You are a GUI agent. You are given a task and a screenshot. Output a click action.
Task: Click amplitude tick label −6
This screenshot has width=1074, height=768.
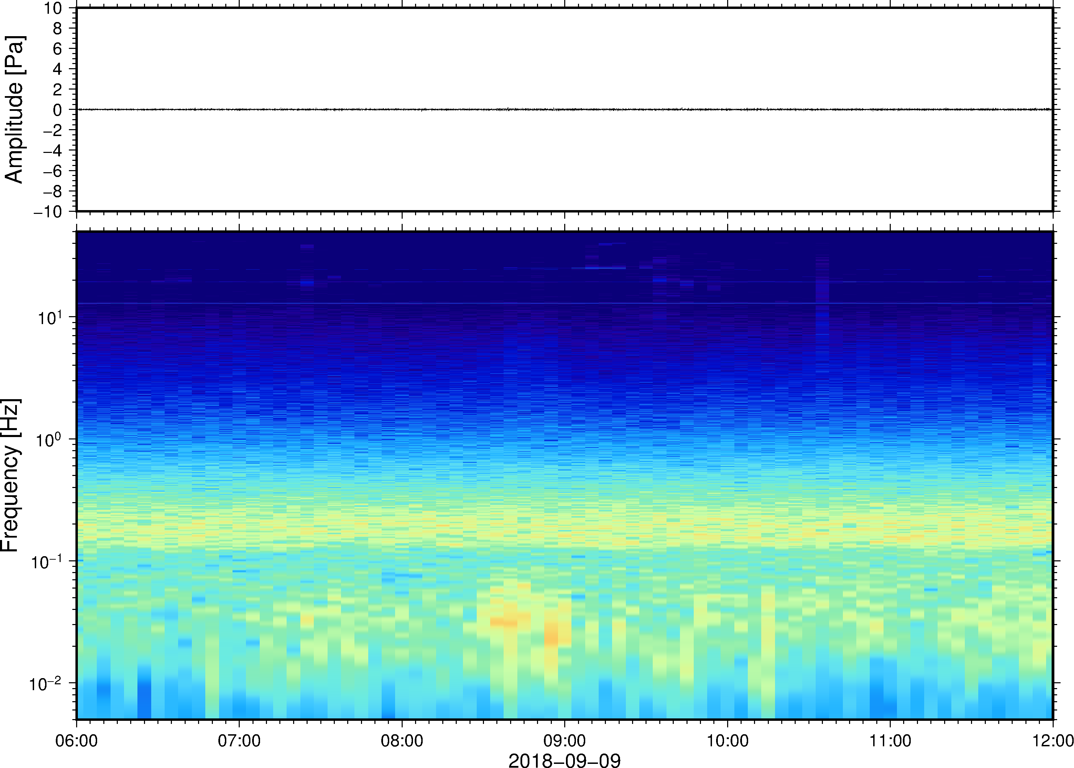(x=53, y=171)
